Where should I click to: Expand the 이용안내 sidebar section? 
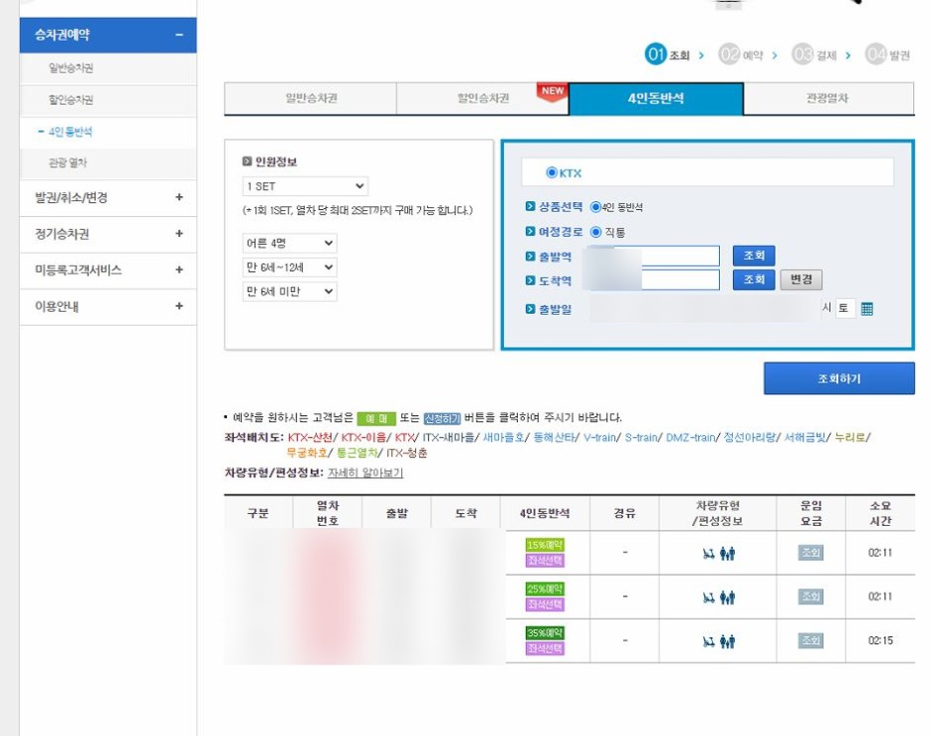coord(179,306)
